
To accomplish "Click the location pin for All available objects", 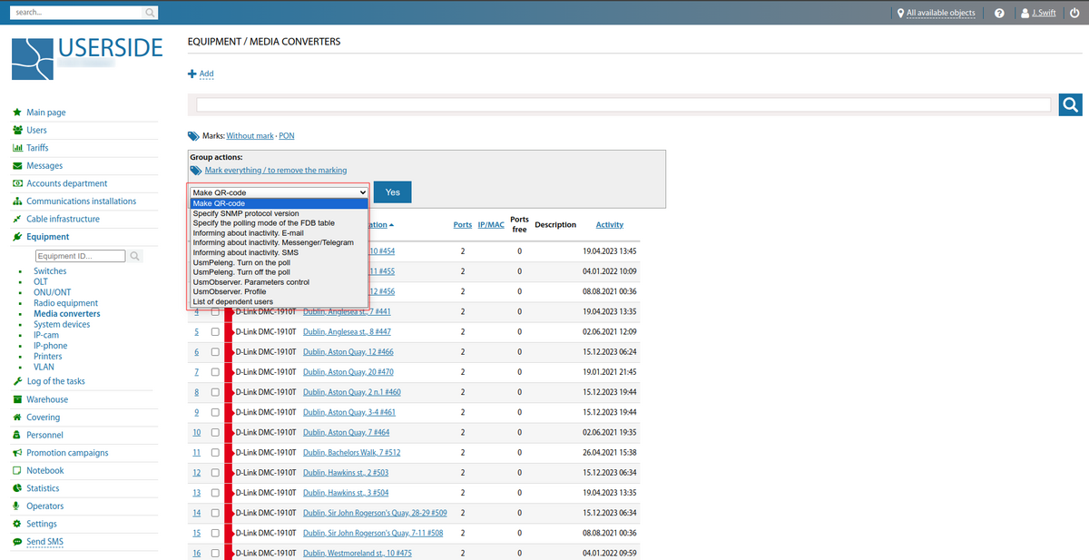I will [x=898, y=13].
